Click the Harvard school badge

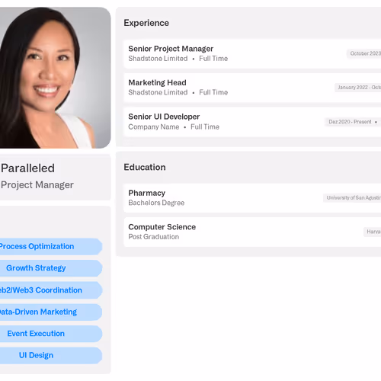(x=373, y=232)
